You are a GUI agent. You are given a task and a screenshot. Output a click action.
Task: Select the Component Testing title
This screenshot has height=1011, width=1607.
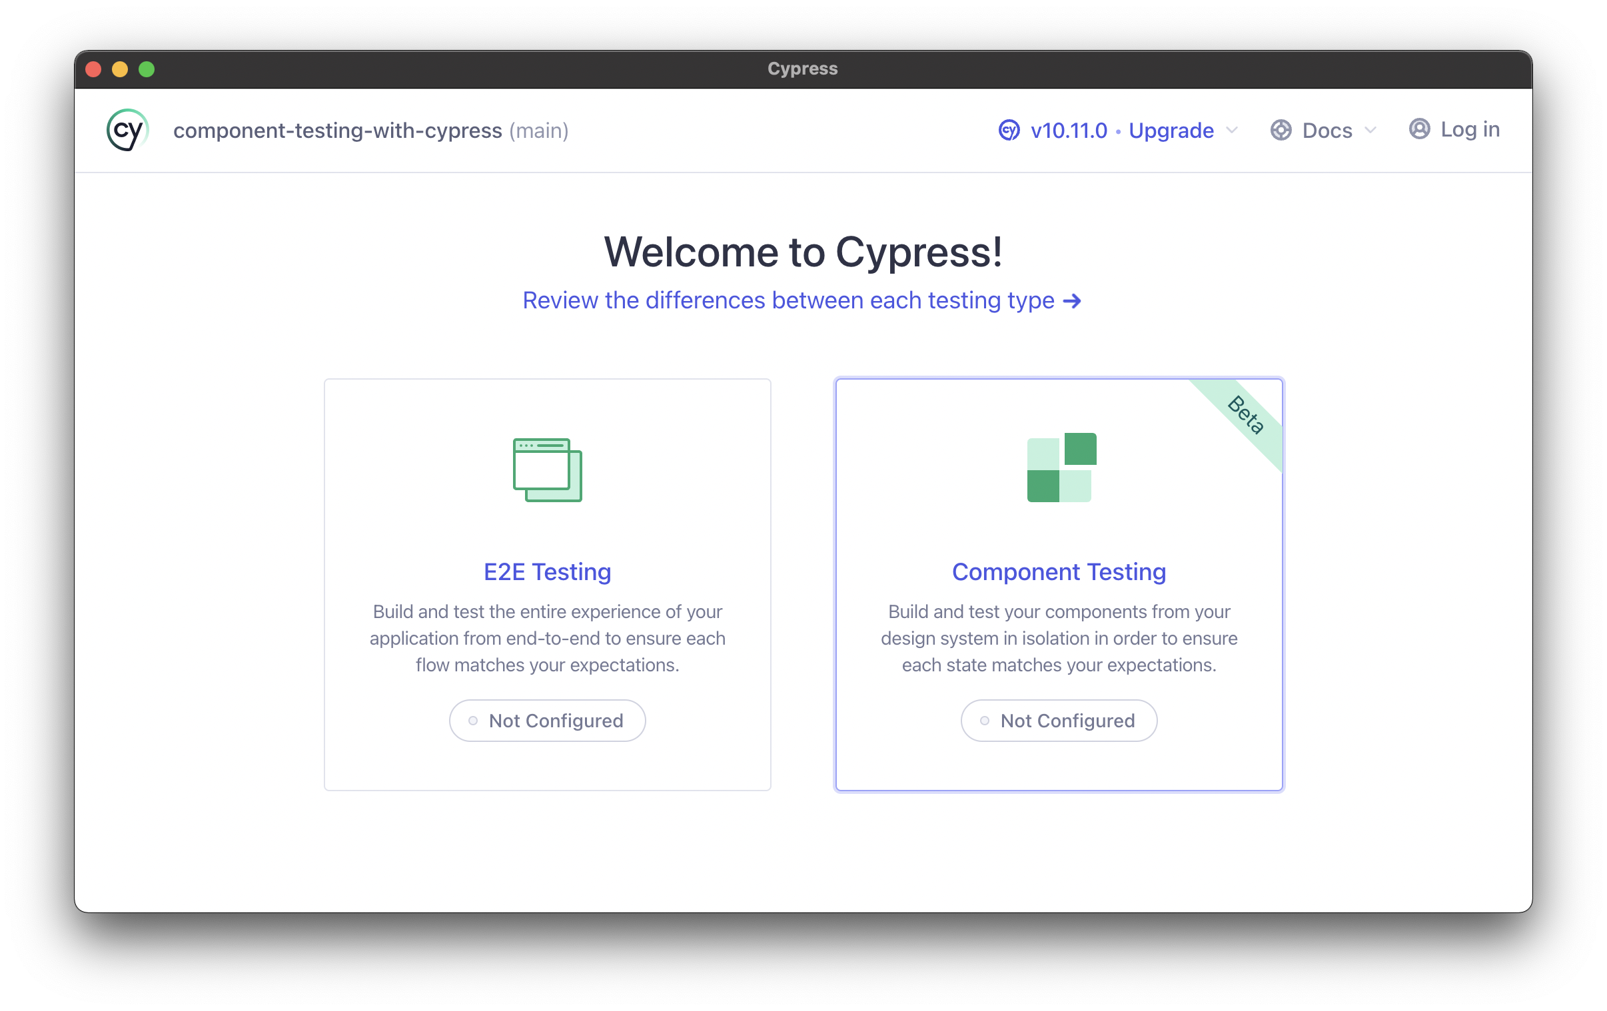click(x=1059, y=572)
